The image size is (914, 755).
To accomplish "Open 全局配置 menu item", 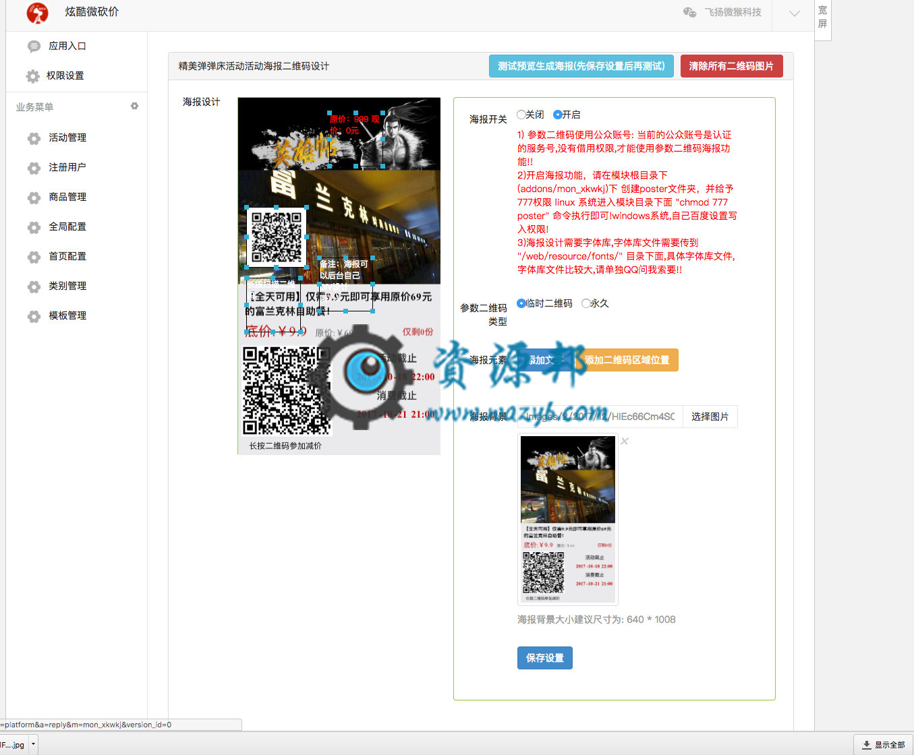I will (x=67, y=227).
